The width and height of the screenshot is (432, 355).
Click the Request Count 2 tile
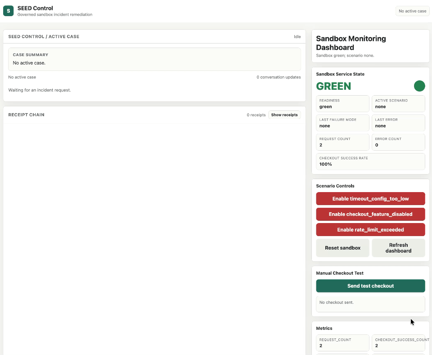(x=342, y=142)
